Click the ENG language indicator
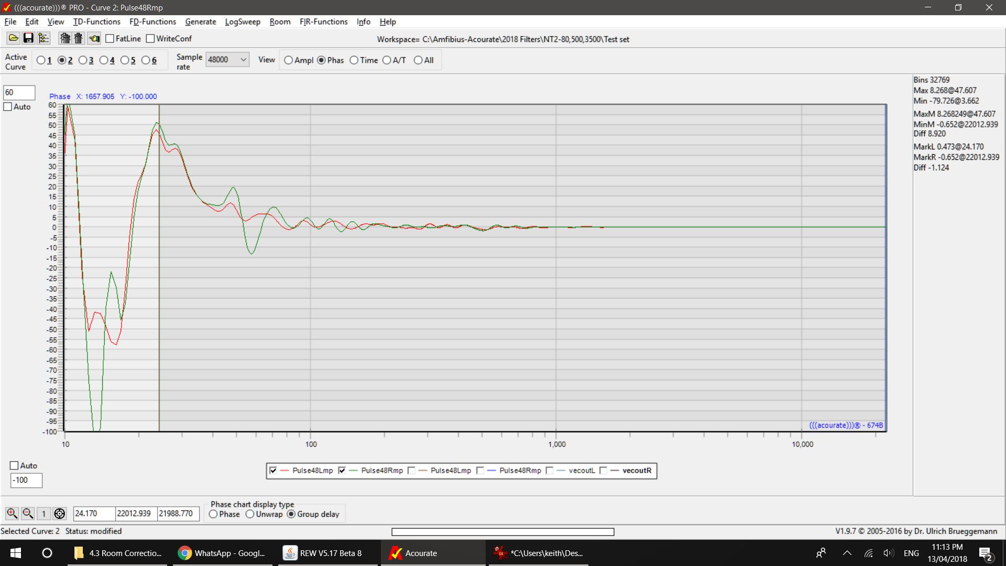Viewport: 1006px width, 566px height. point(911,553)
